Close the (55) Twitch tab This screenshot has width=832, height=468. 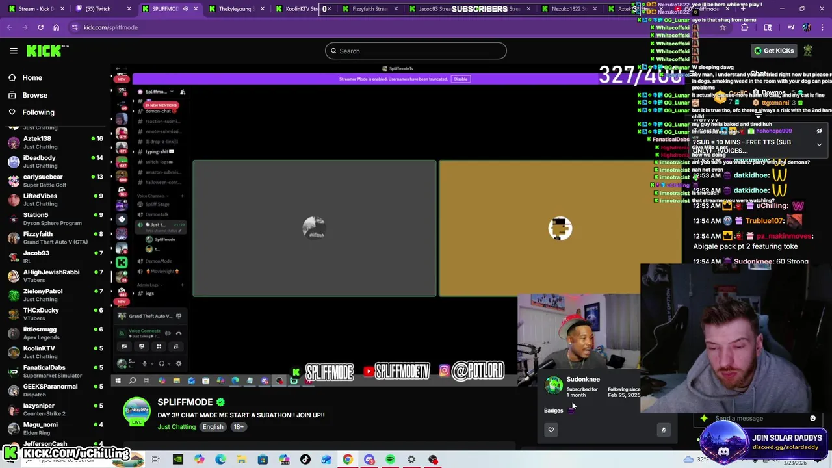(x=129, y=9)
